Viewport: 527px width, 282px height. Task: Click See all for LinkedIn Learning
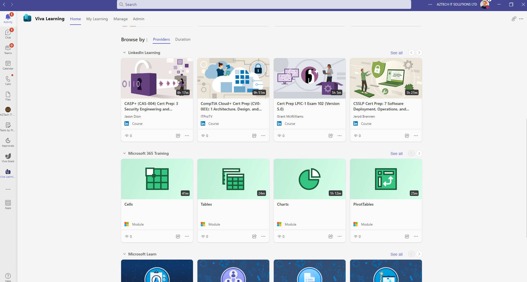click(x=396, y=53)
